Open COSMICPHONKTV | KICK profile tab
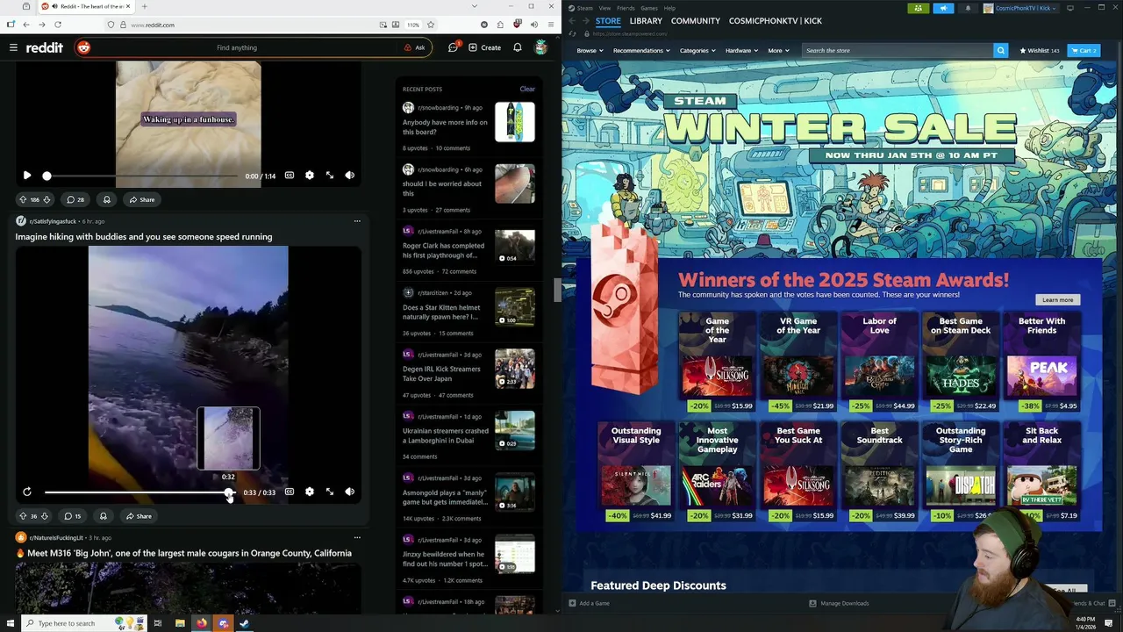 tap(776, 20)
